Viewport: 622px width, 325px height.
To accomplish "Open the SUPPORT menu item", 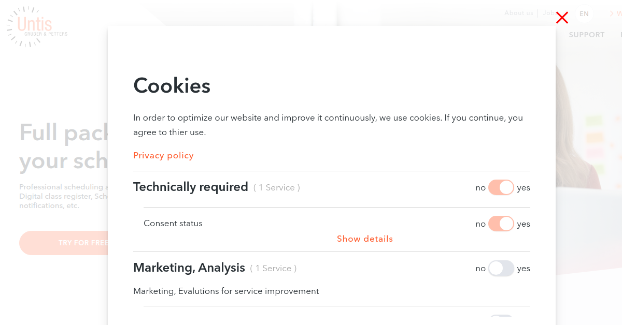I will pos(586,35).
